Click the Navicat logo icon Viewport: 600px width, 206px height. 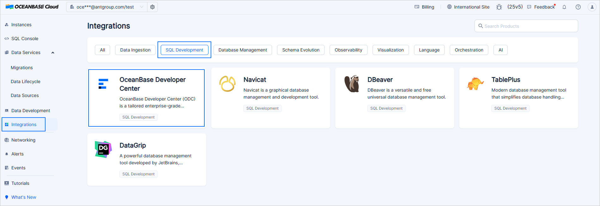[227, 84]
